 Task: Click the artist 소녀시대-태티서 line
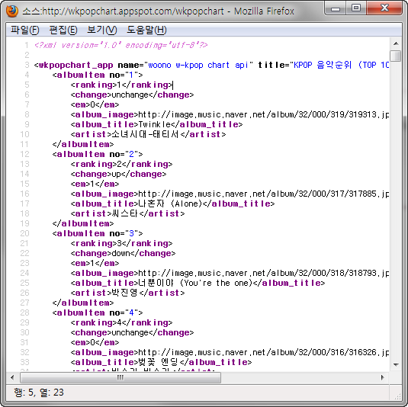[x=148, y=134]
